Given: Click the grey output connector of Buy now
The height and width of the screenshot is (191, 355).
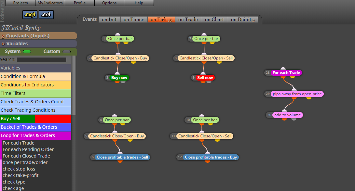Looking at the screenshot, I should (123, 82).
